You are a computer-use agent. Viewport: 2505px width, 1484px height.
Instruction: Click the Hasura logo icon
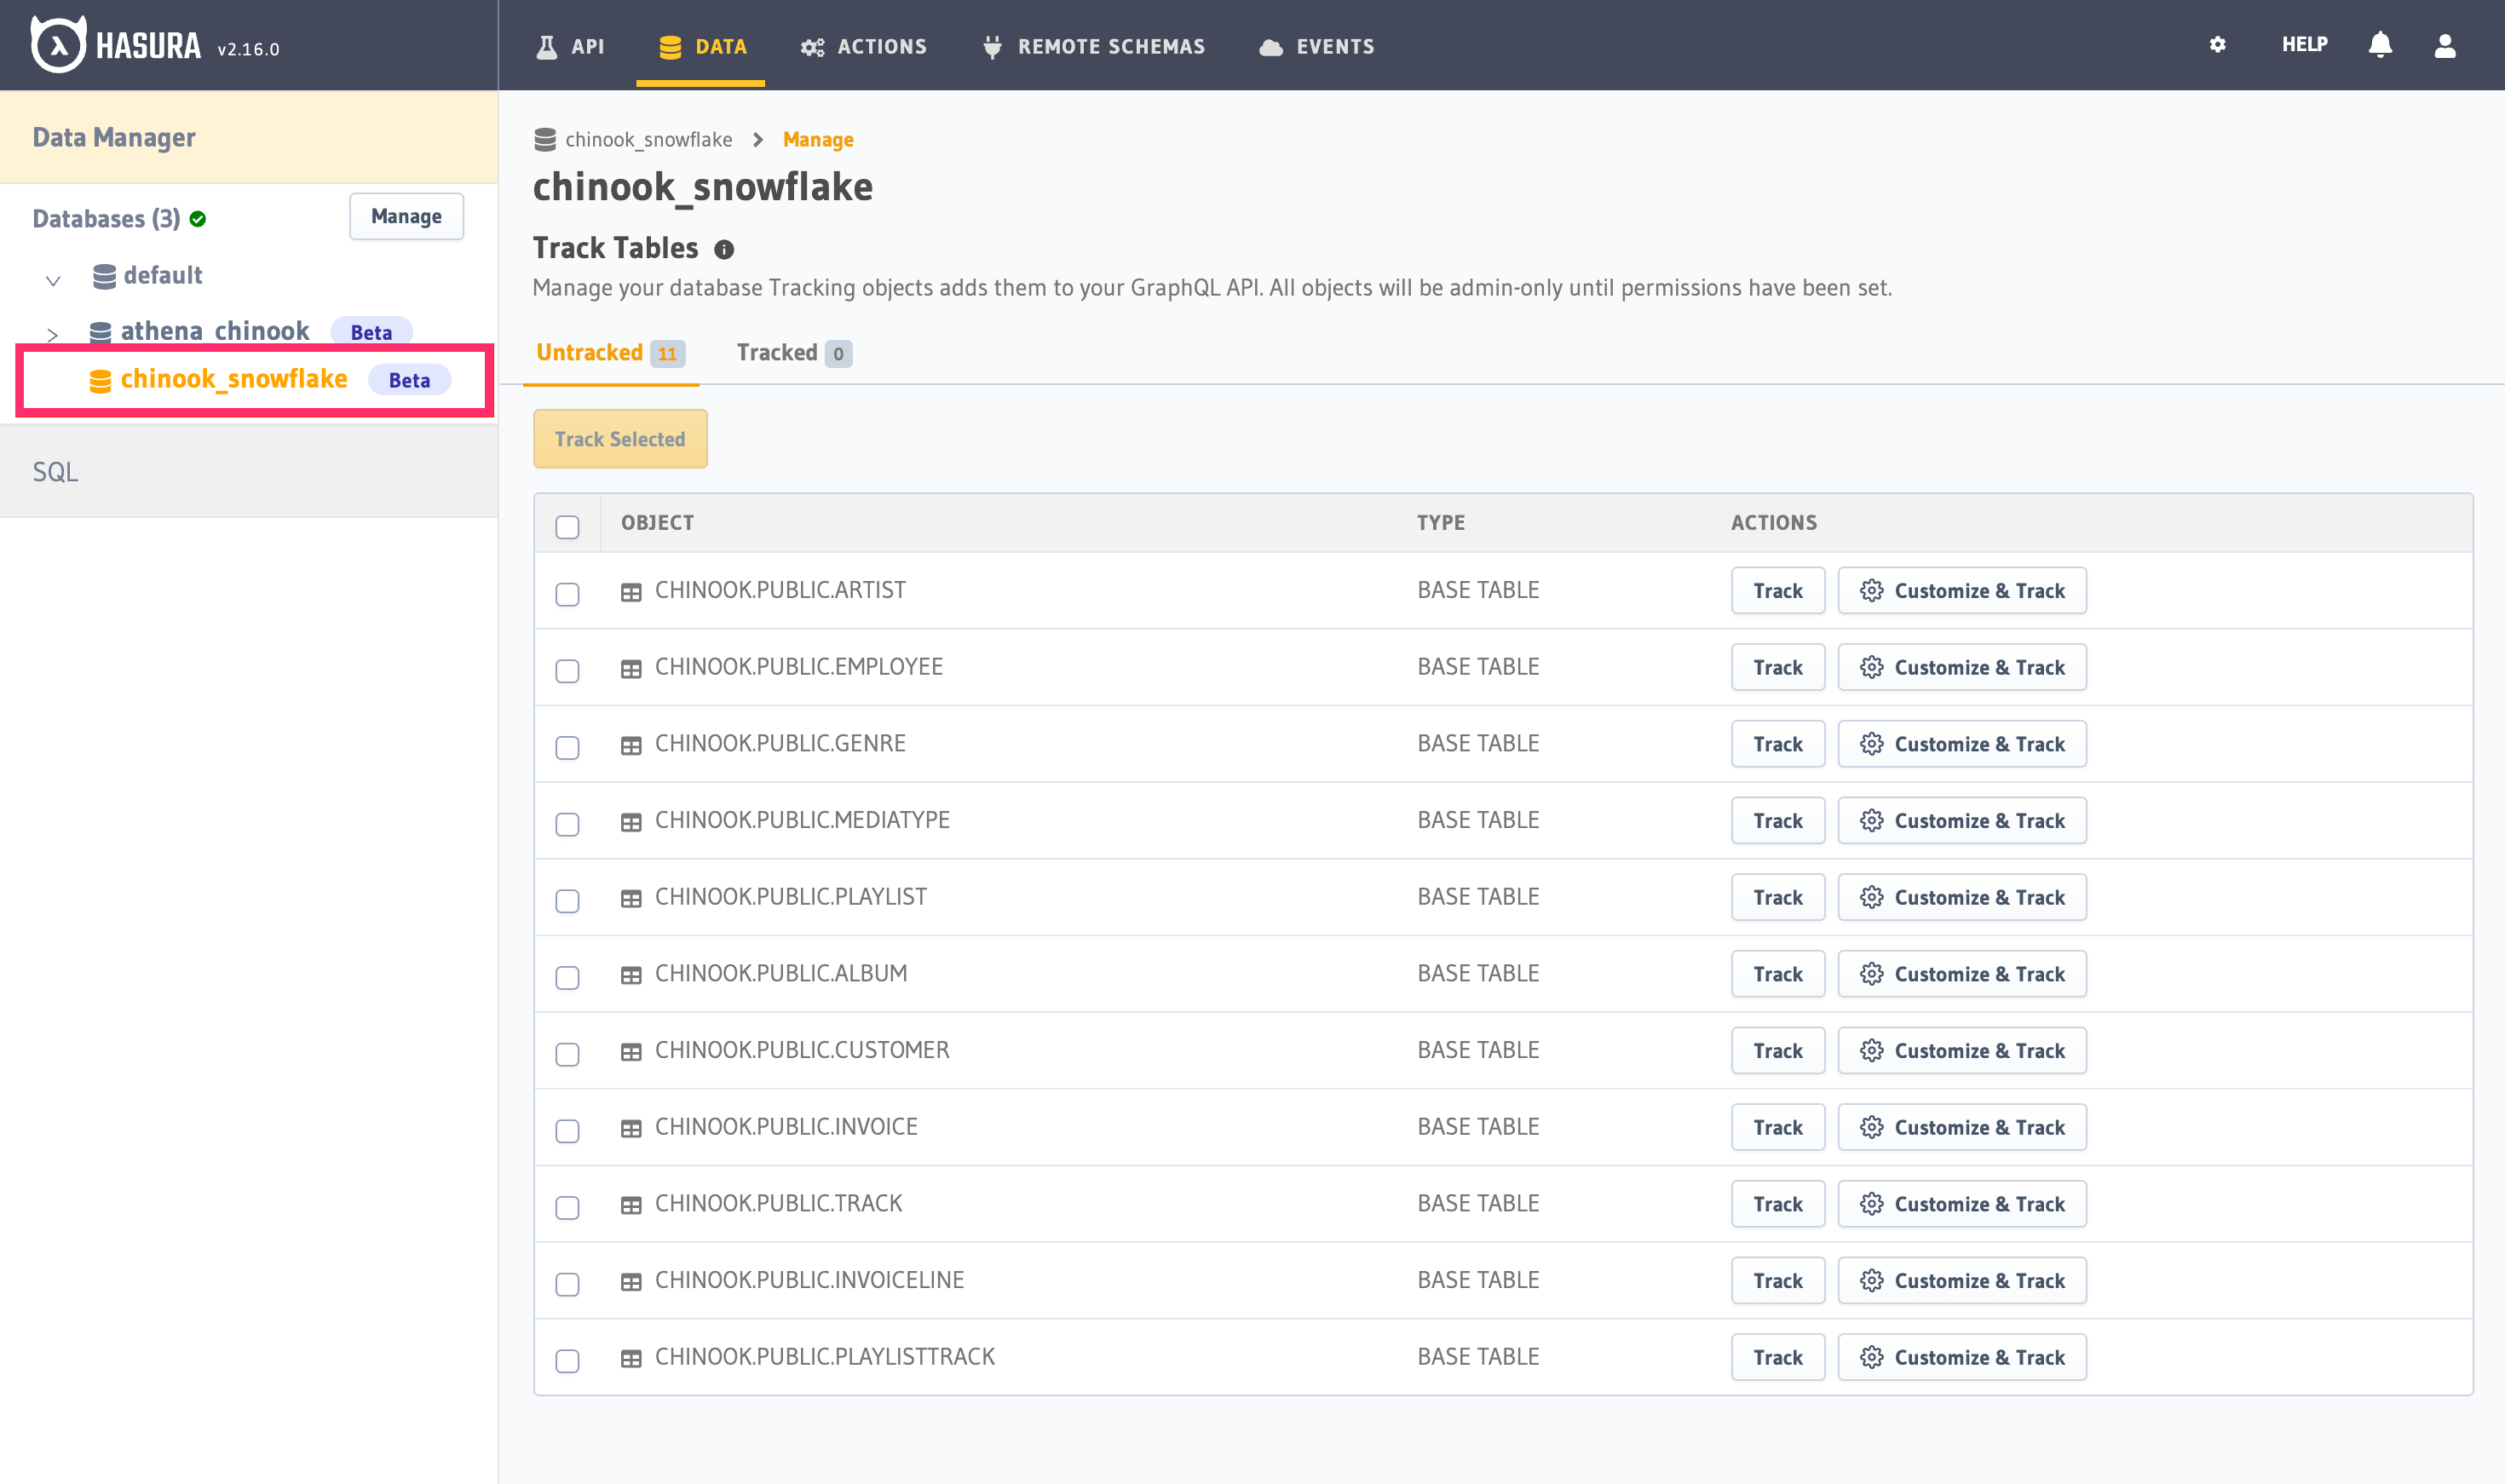(57, 45)
